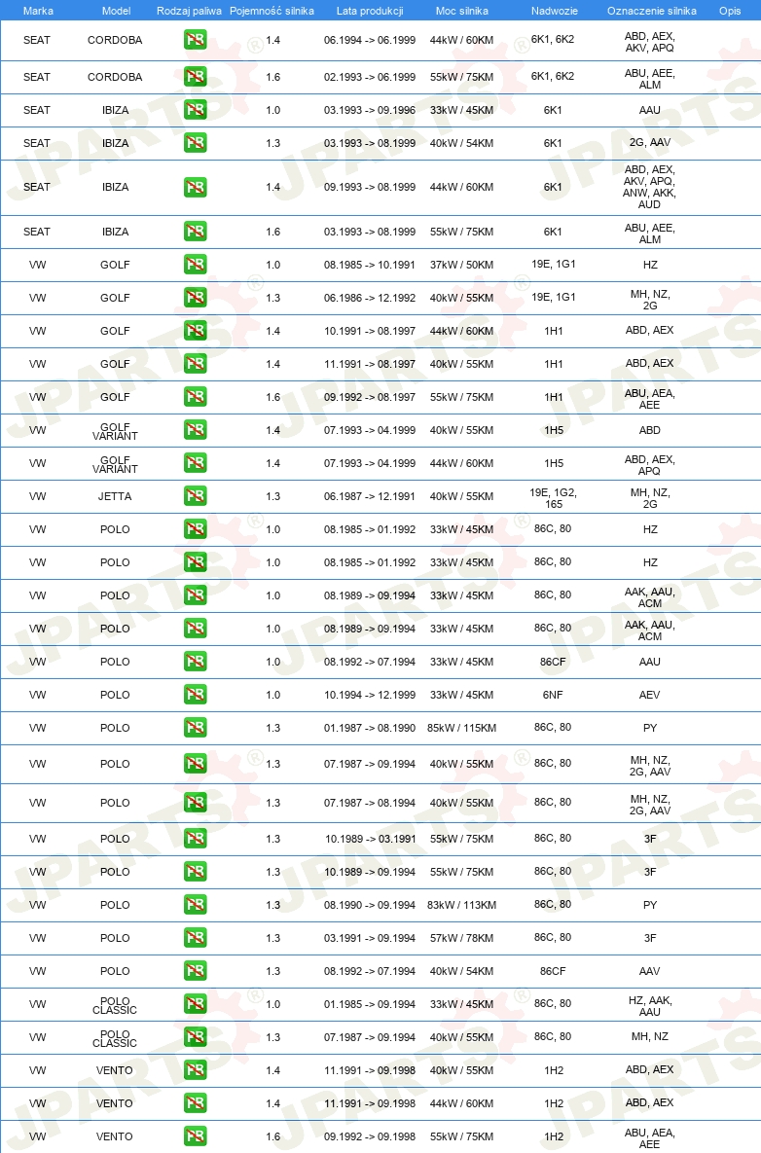Click fuel icon in POLO 86CF AAU row

point(195,661)
